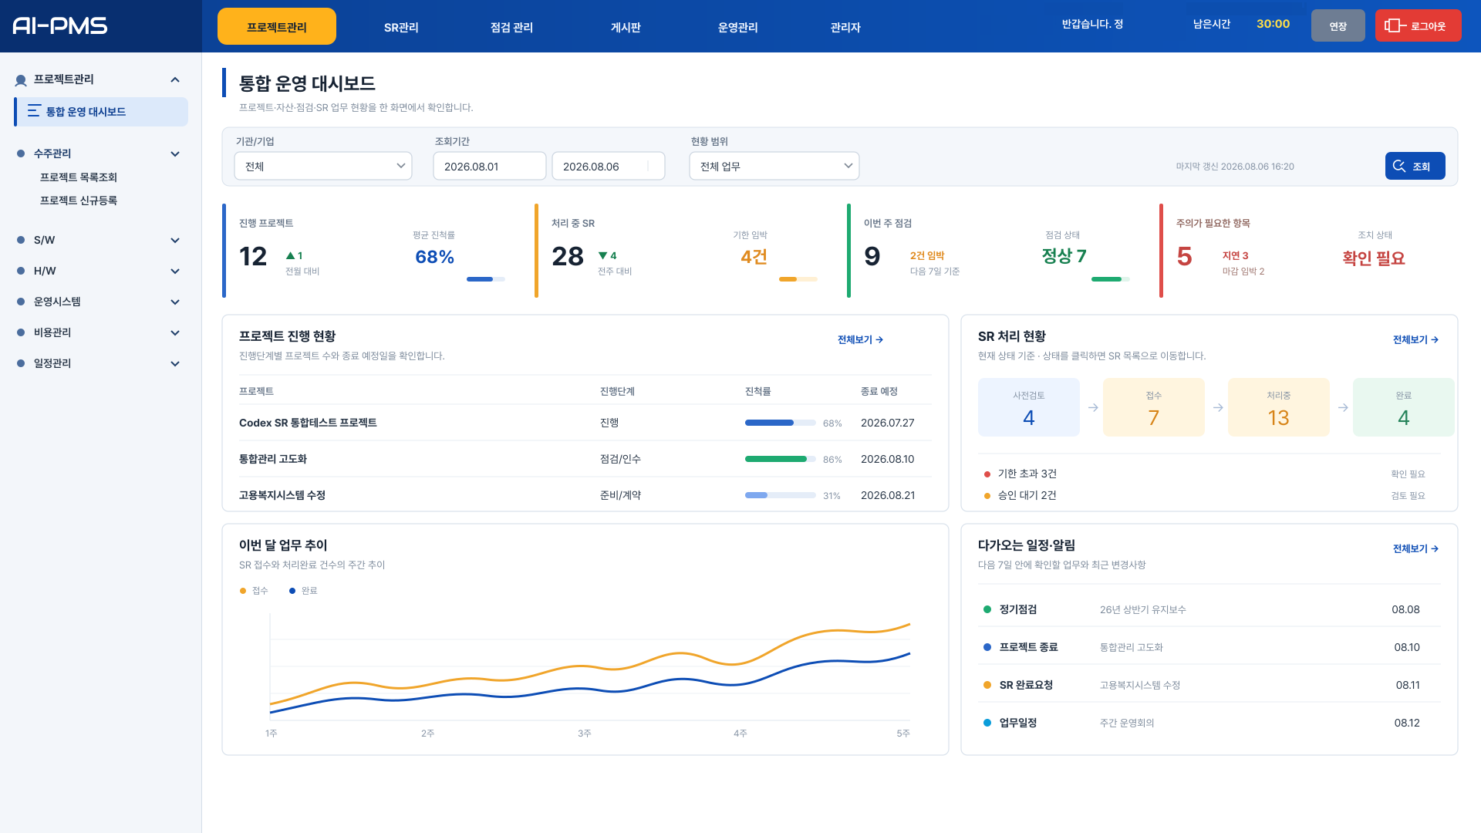Image resolution: width=1481 pixels, height=833 pixels.
Task: Click the Codex SR 통합테스트 프로젝트 row
Action: (585, 423)
